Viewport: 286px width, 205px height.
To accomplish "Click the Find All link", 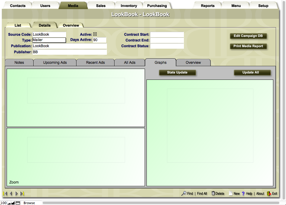I will [x=202, y=194].
